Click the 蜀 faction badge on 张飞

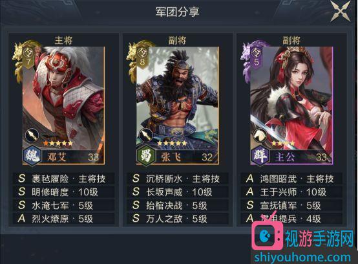146,156
